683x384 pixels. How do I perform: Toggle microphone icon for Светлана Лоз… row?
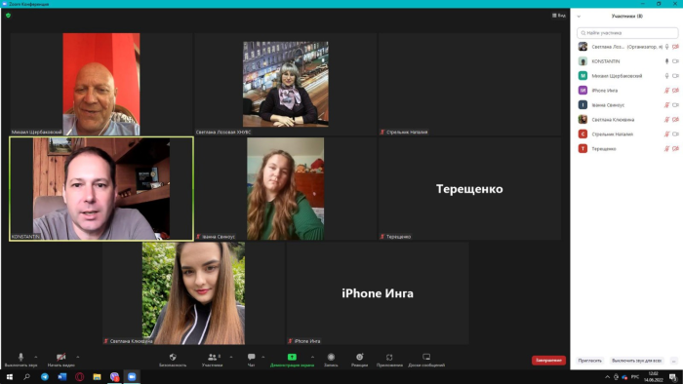[666, 47]
